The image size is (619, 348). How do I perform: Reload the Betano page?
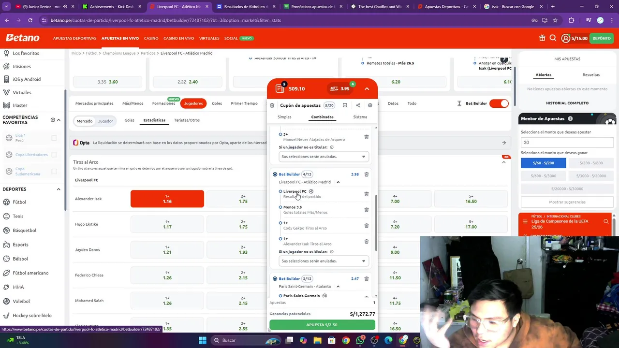click(x=30, y=20)
